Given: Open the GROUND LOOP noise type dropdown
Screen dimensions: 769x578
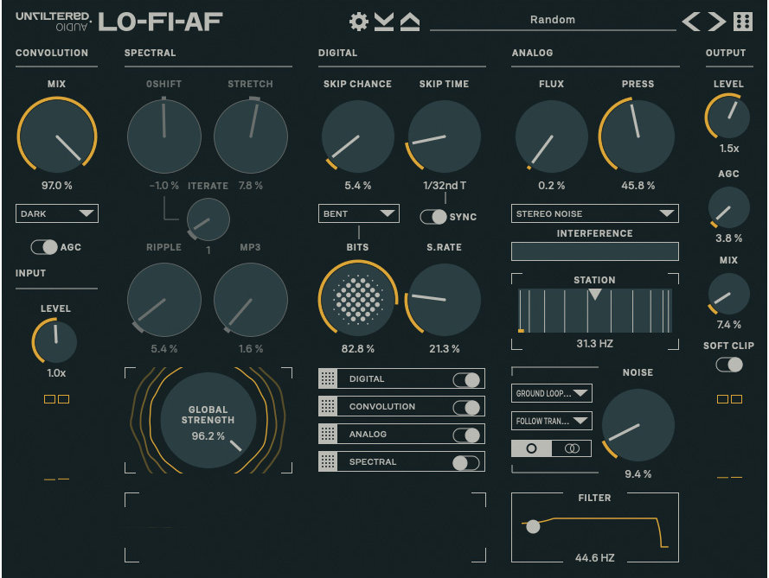Looking at the screenshot, I should tap(552, 393).
